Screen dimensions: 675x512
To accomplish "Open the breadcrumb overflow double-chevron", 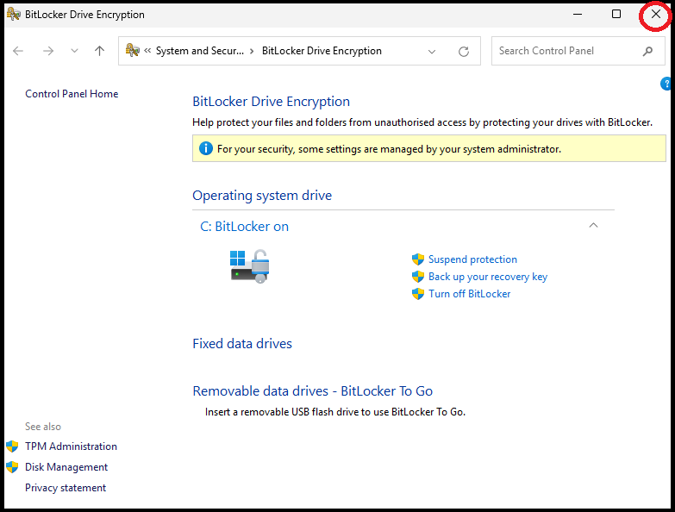I will (148, 51).
